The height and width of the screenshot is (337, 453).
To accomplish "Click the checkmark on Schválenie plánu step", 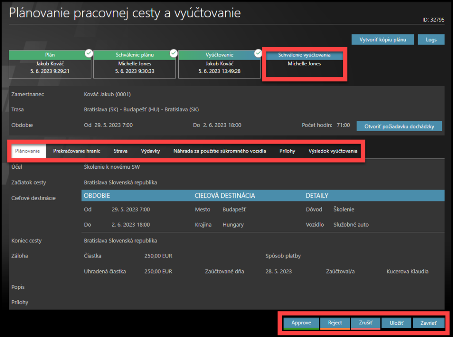I will (x=173, y=53).
